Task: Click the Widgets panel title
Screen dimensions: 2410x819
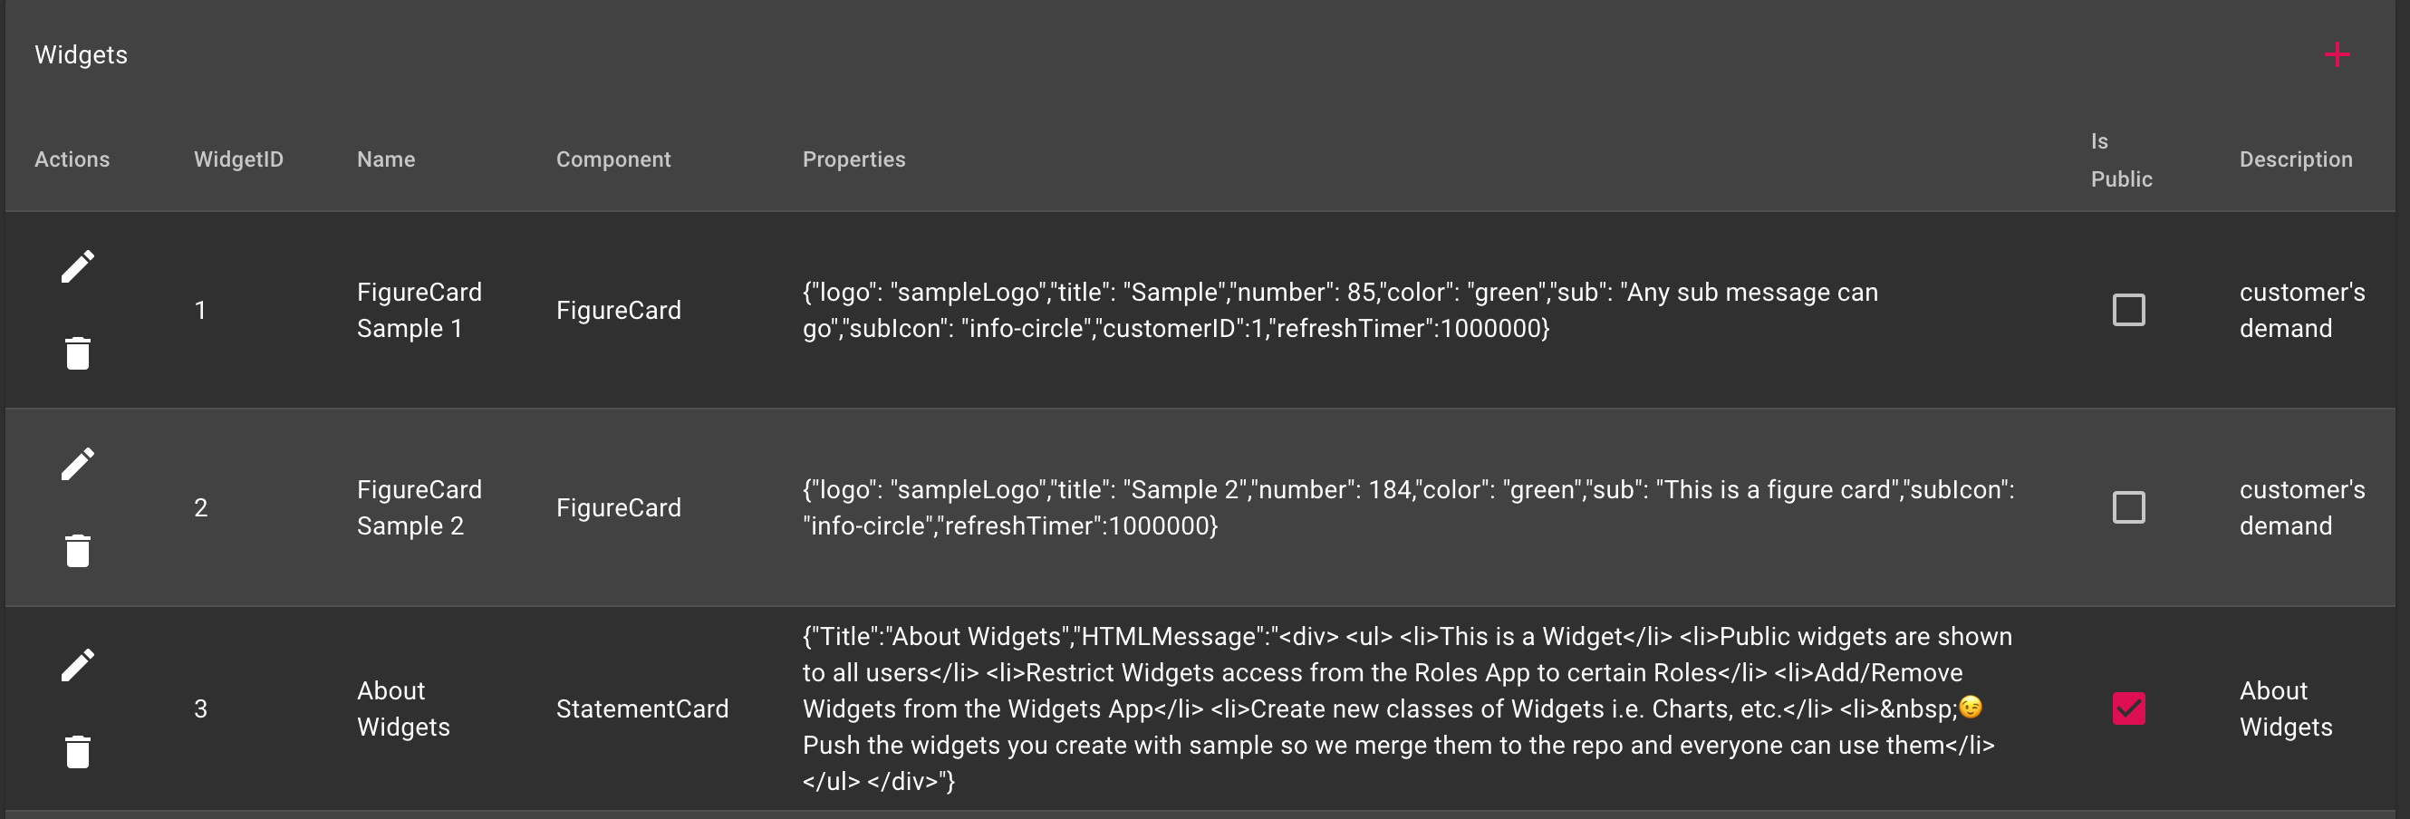Action: click(81, 54)
